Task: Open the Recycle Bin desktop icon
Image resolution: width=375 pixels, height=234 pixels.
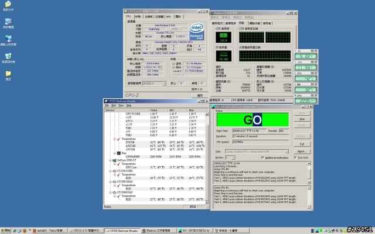Action: click(x=8, y=58)
